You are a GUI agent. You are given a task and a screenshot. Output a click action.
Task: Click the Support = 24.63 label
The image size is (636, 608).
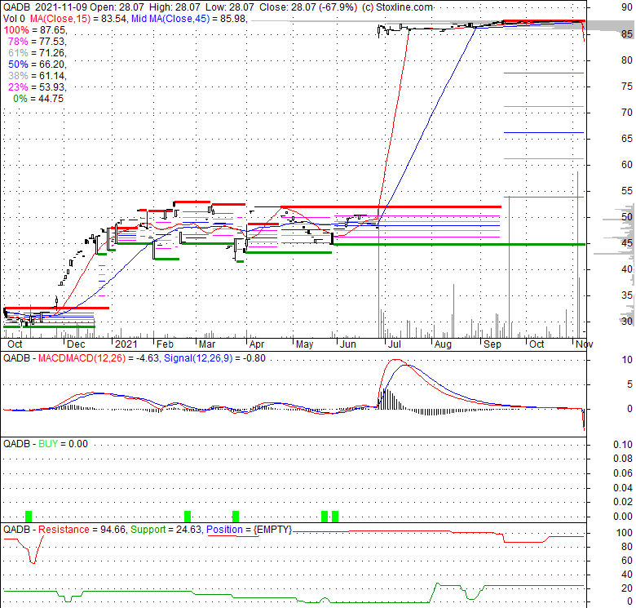point(164,530)
